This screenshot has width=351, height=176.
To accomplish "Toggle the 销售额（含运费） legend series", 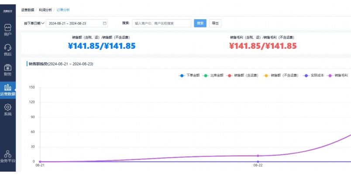I will (242, 75).
